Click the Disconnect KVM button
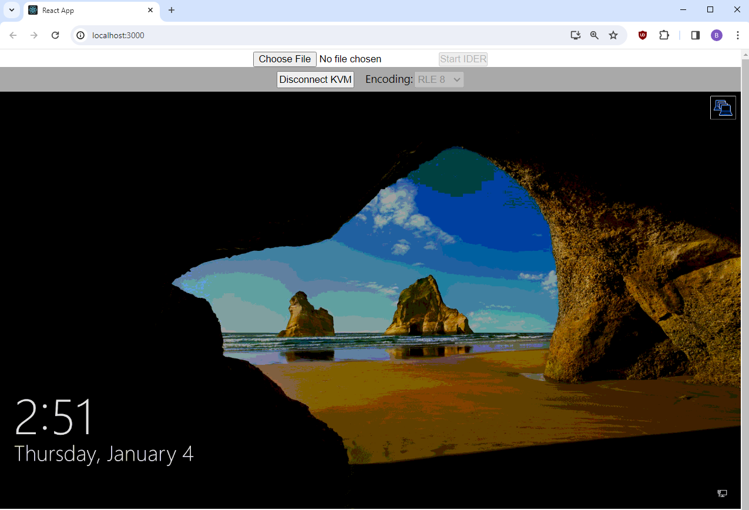Viewport: 749px width, 510px height. click(x=315, y=79)
